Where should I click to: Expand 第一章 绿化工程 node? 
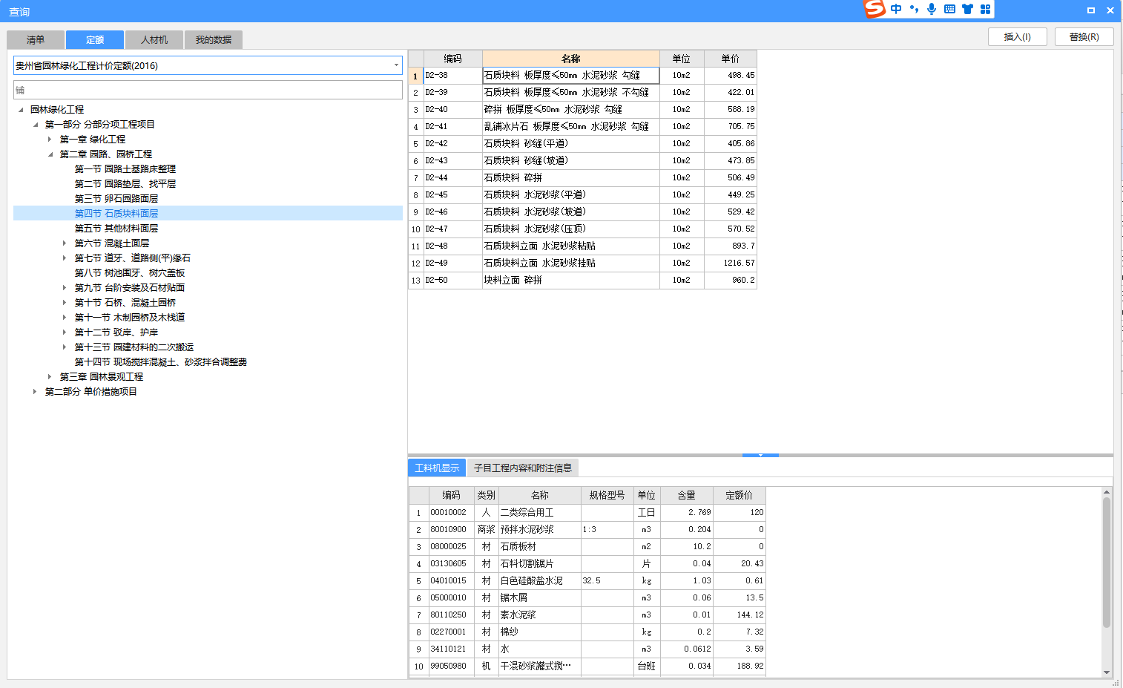click(x=50, y=140)
